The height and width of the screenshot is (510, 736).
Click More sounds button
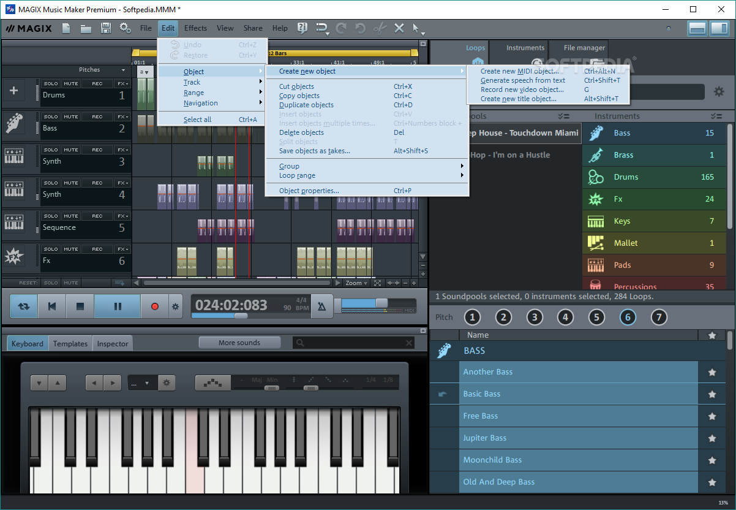tap(239, 343)
